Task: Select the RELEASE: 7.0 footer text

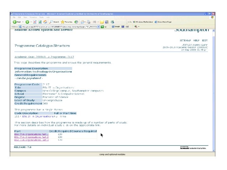Action: click(x=23, y=147)
